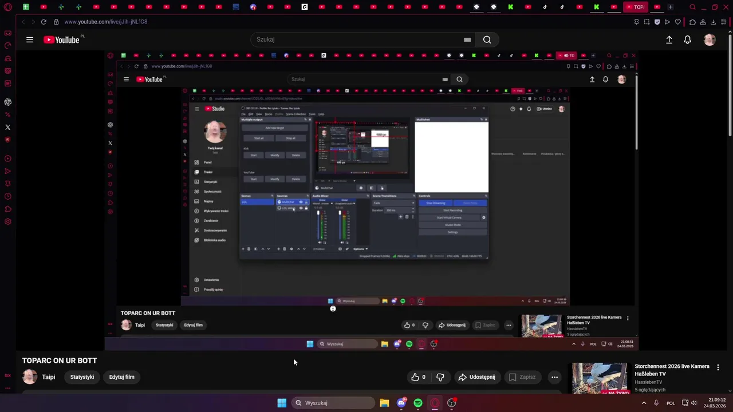Click the Edytuj film button
The image size is (733, 412).
(122, 377)
